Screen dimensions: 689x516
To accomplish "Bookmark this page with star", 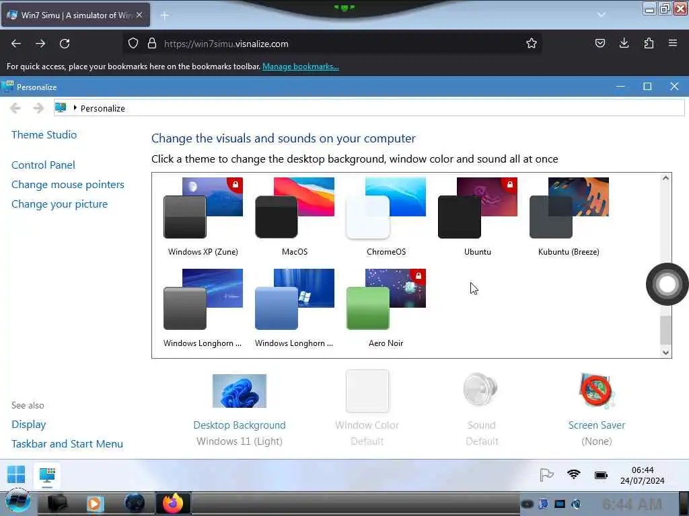I will tap(532, 43).
